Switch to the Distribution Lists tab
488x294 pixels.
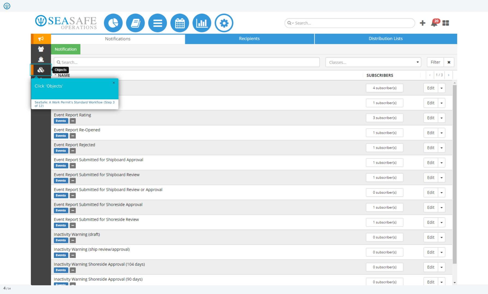click(386, 39)
